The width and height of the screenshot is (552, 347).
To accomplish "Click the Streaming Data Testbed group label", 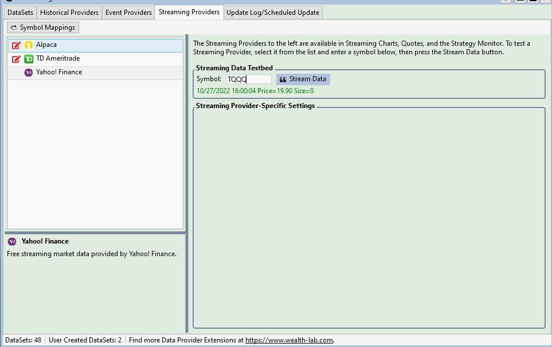I will pyautogui.click(x=234, y=68).
